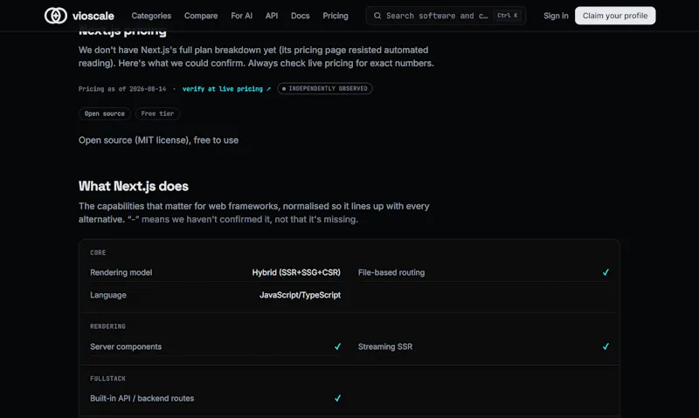Viewport: 699px width, 418px height.
Task: Open the Categories menu
Action: click(151, 16)
